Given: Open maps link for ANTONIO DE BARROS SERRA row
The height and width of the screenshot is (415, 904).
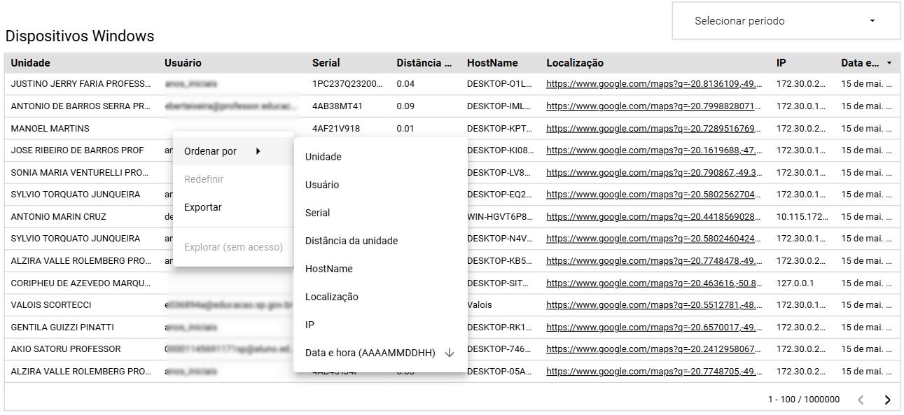Looking at the screenshot, I should pyautogui.click(x=654, y=106).
